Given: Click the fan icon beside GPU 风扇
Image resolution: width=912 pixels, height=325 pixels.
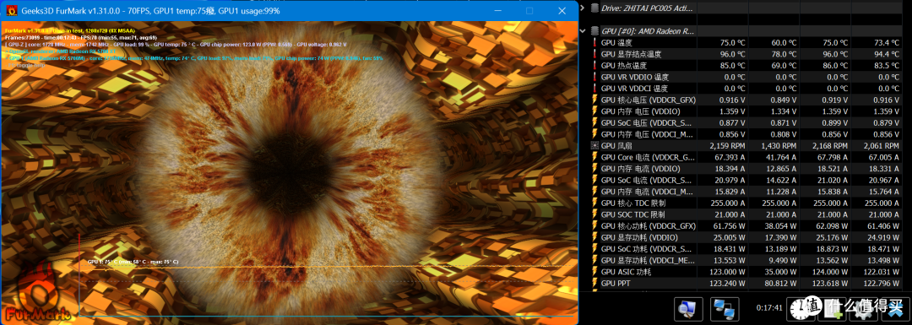Looking at the screenshot, I should pyautogui.click(x=595, y=145).
